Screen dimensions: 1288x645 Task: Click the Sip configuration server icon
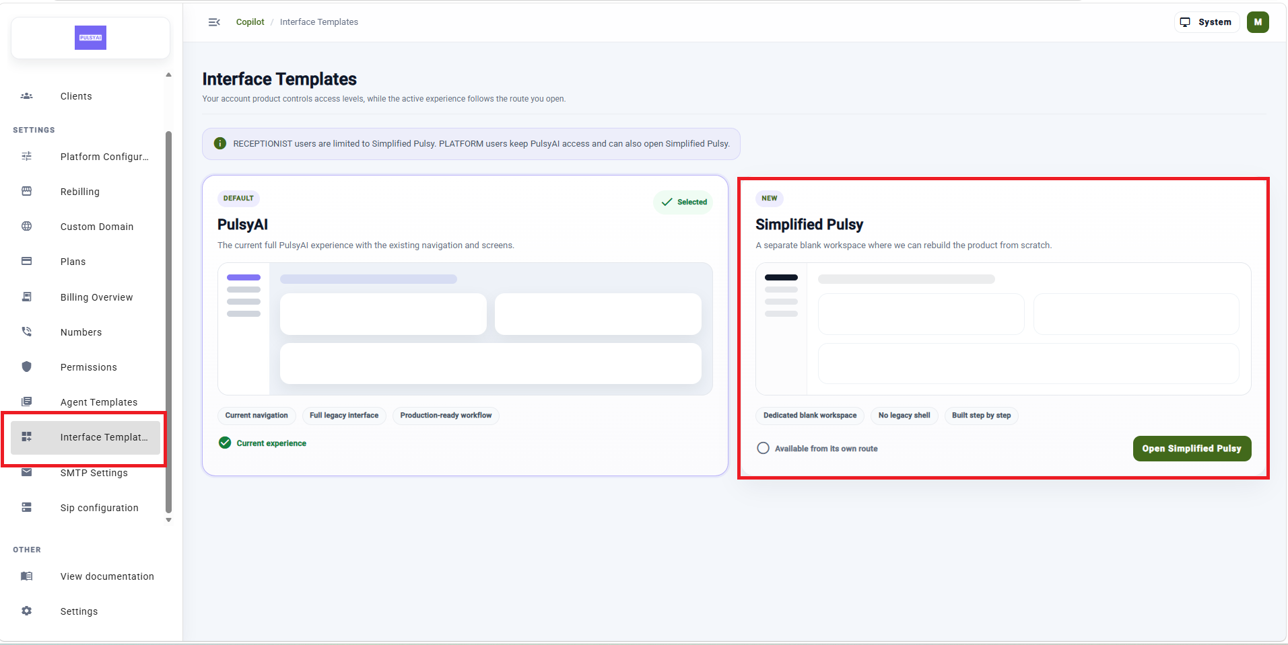click(26, 508)
